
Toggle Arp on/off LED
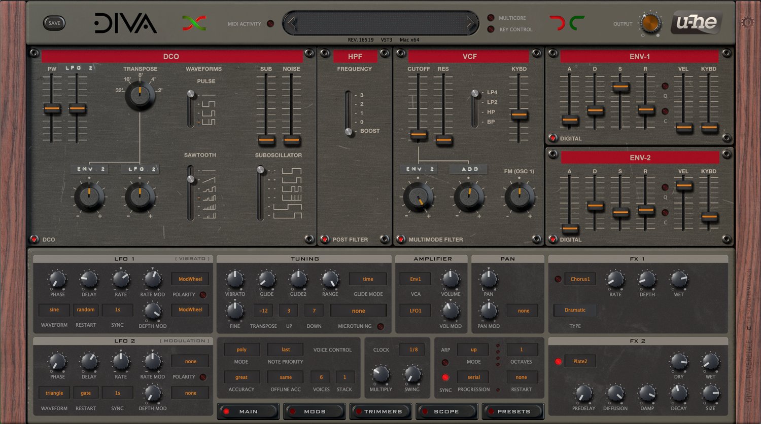click(445, 362)
